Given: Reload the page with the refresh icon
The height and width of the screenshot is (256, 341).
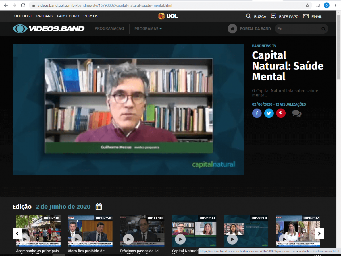Looking at the screenshot, I should (23, 5).
